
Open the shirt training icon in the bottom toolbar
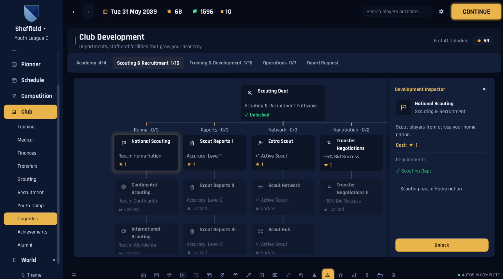pos(235,275)
